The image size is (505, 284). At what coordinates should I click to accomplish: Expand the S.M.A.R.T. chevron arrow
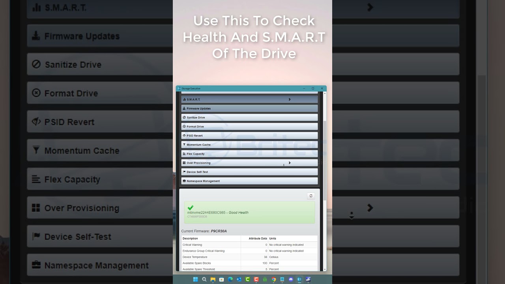290,99
